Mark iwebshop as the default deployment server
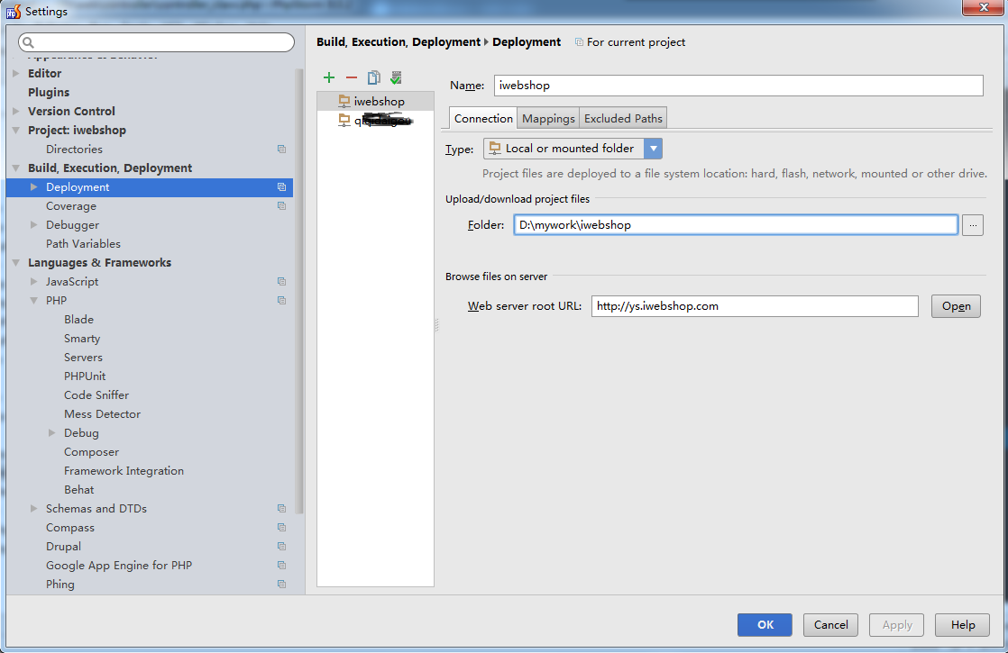The width and height of the screenshot is (1008, 653). (395, 77)
